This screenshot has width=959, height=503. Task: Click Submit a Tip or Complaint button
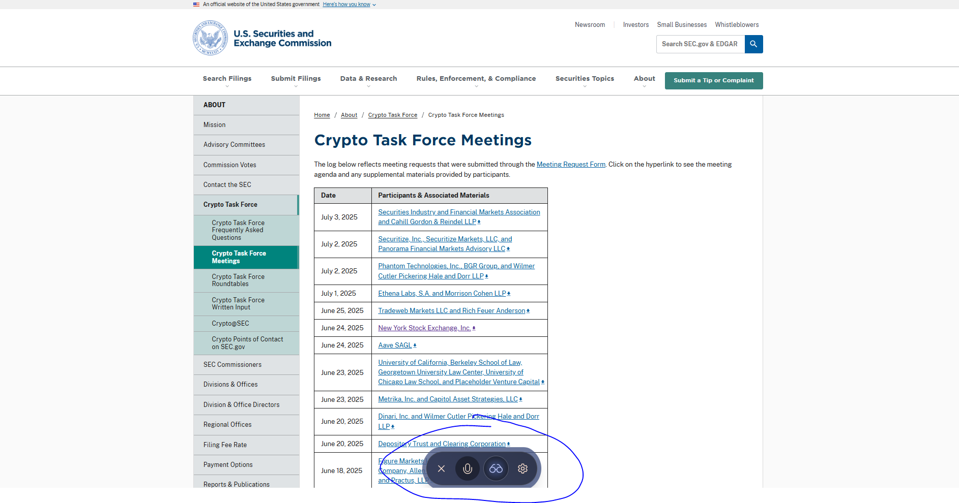713,80
